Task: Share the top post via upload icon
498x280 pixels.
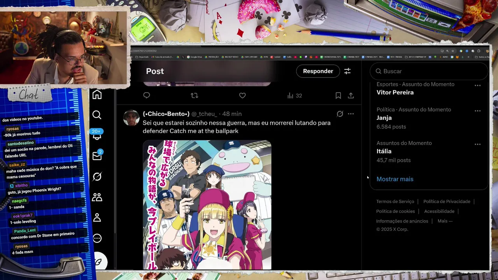Action: 351,95
